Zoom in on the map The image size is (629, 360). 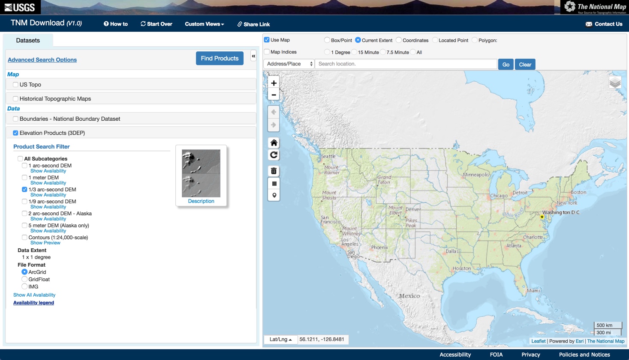274,83
